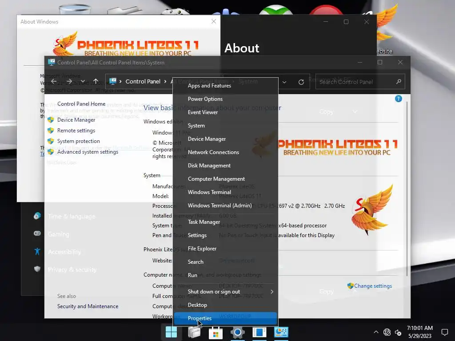The width and height of the screenshot is (455, 341).
Task: Open Advanced system settings link
Action: (88, 152)
